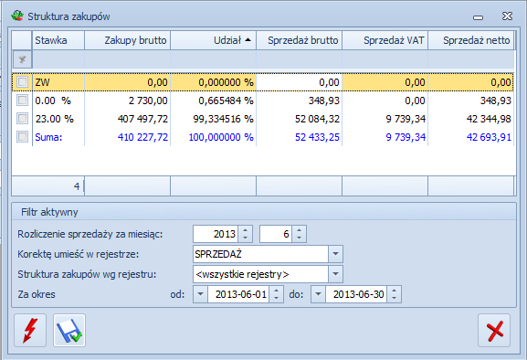
Task: Click the red X cancel button
Action: click(x=494, y=331)
